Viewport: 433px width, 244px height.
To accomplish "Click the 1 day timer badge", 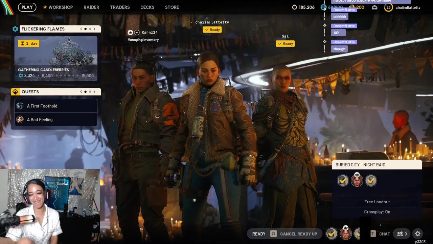I will (29, 43).
